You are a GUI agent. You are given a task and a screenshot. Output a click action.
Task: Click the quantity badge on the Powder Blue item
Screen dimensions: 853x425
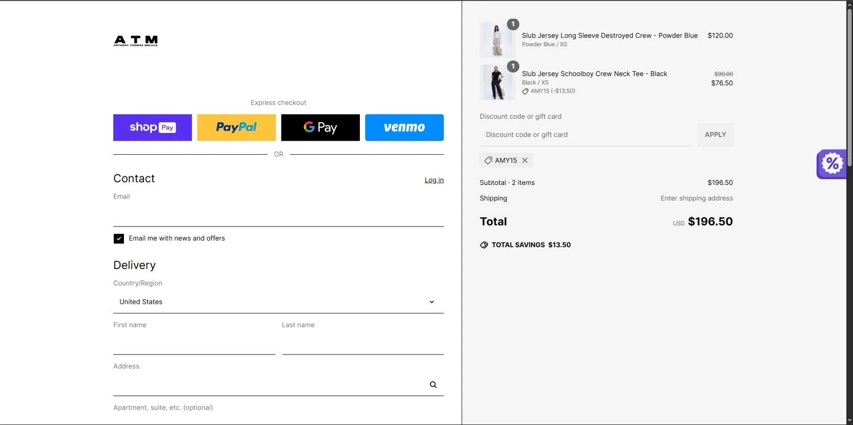[x=513, y=24]
